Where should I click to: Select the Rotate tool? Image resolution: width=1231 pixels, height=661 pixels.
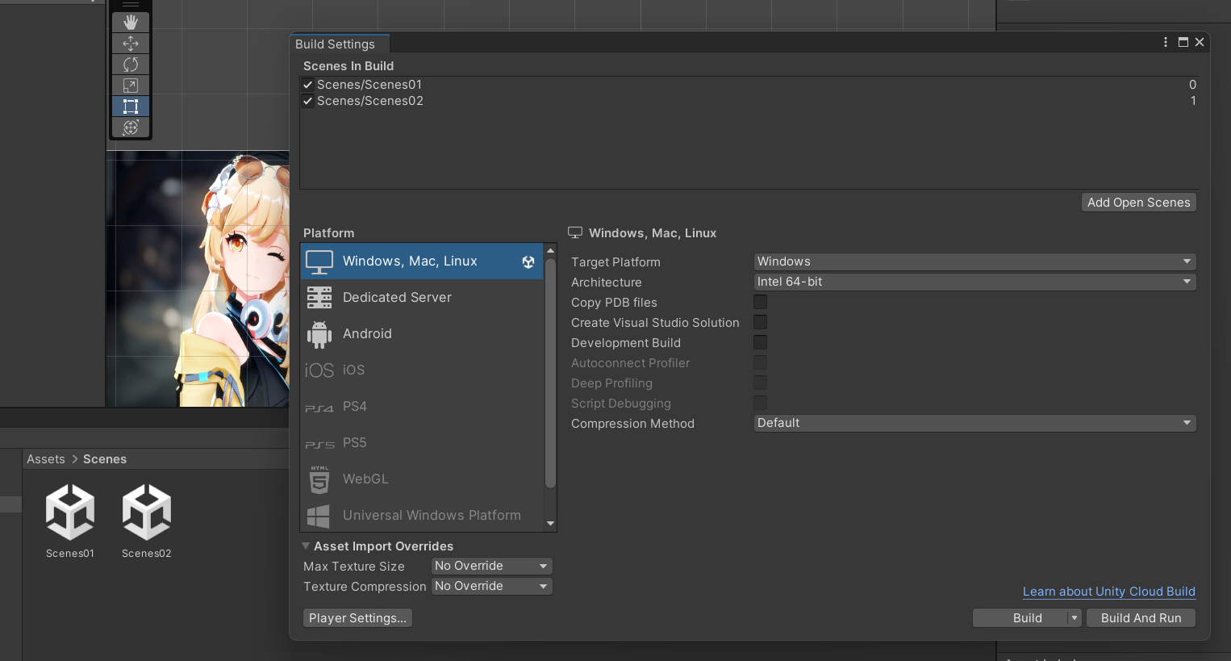[131, 65]
